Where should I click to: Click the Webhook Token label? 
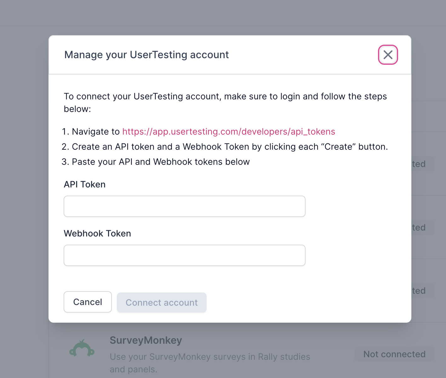click(x=97, y=233)
